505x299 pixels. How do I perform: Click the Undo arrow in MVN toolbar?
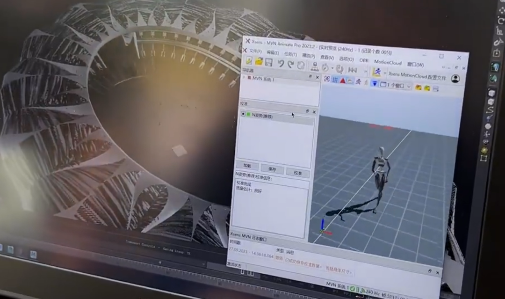281,64
